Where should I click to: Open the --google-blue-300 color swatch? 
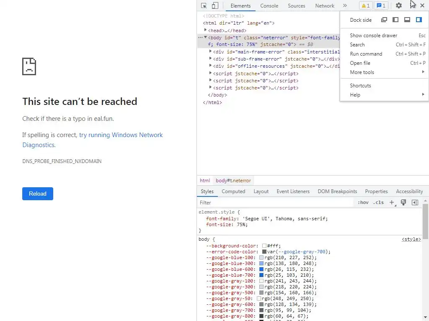[261, 263]
